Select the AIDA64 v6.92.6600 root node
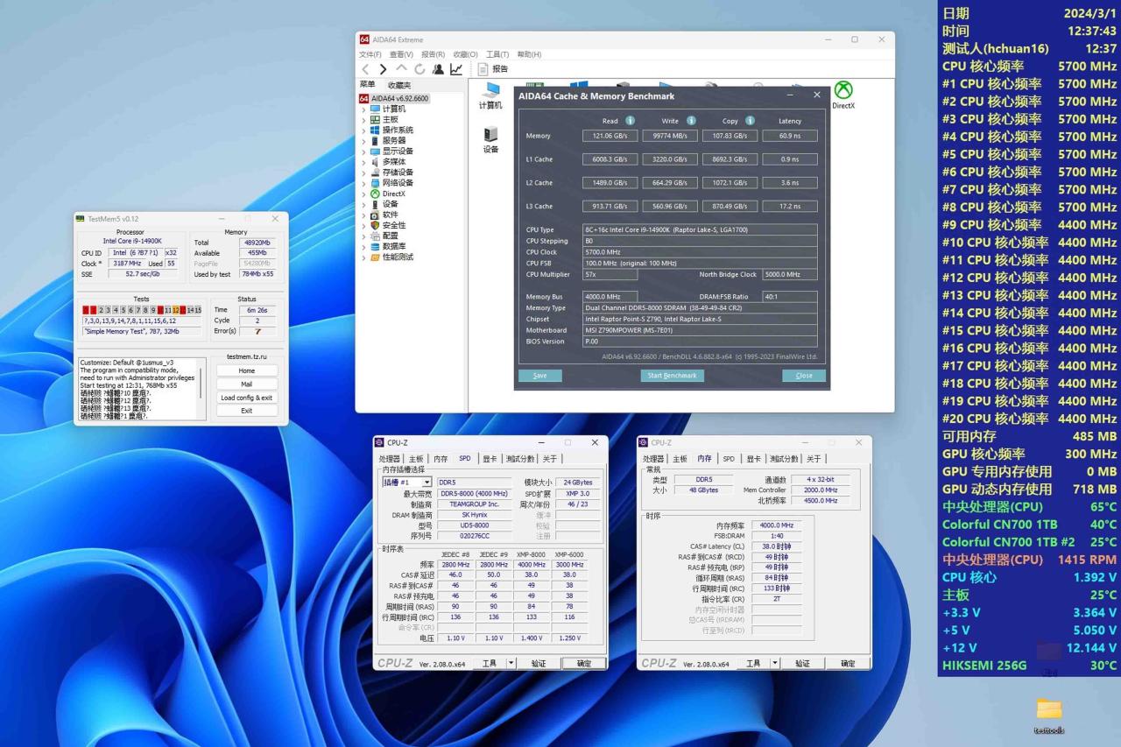This screenshot has height=747, width=1121. coord(394,99)
